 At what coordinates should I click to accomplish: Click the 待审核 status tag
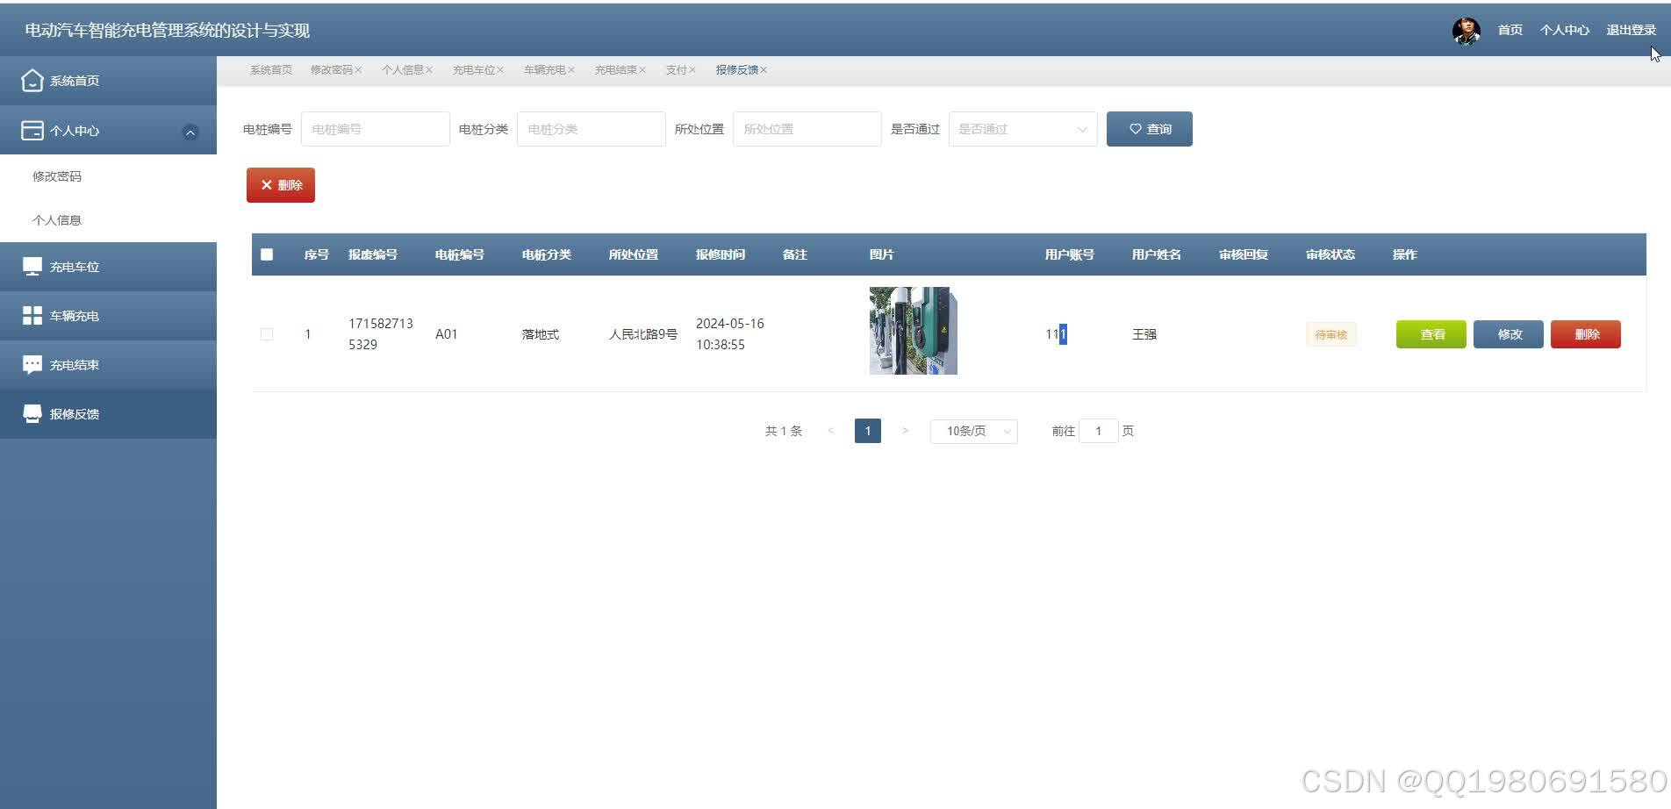point(1331,334)
